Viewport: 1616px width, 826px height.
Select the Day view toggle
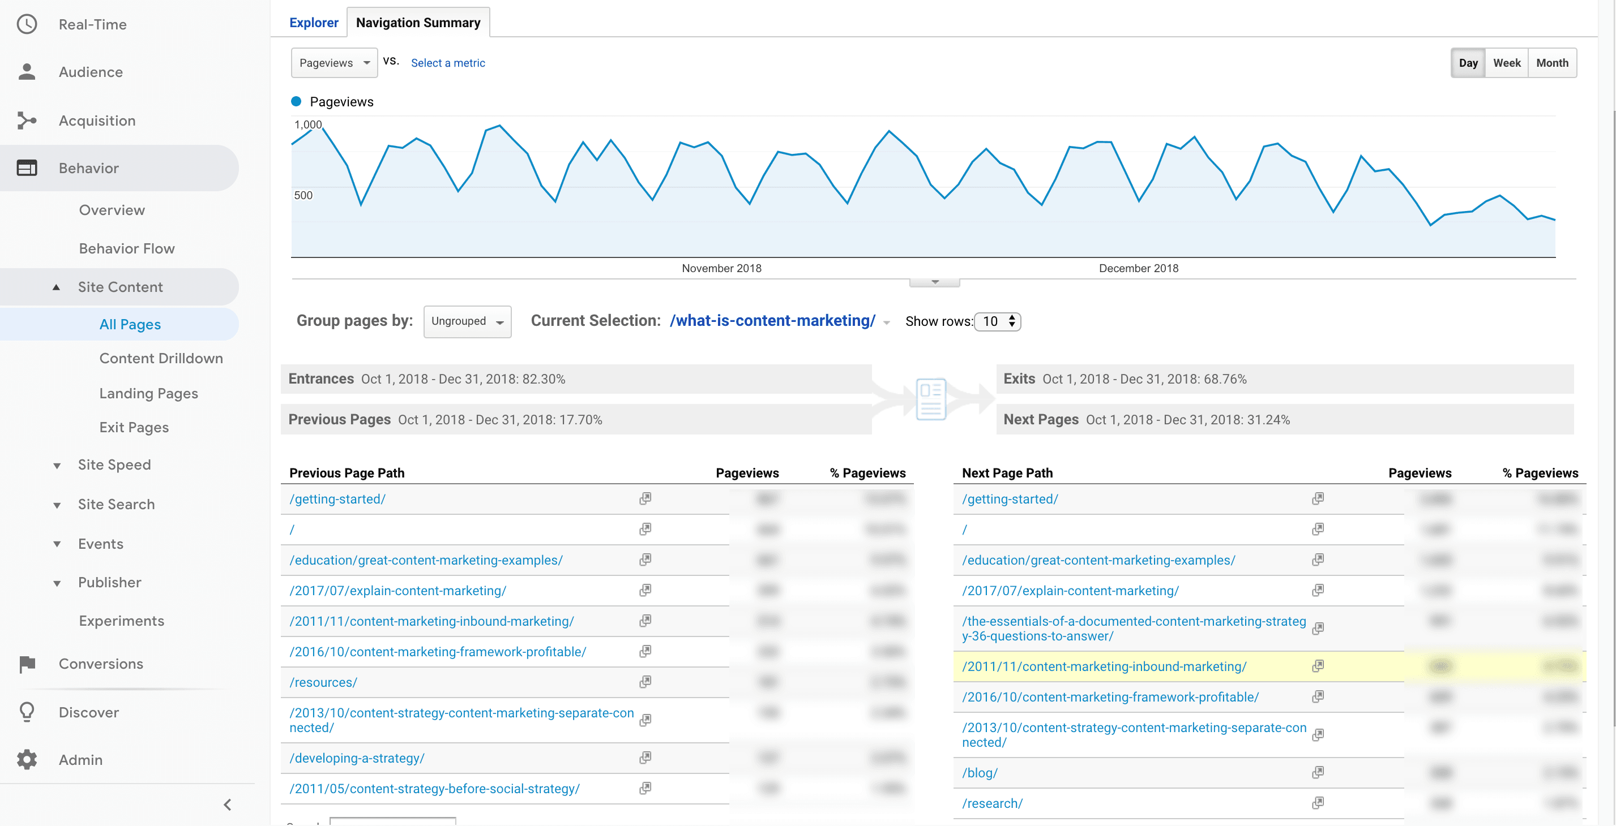click(1468, 62)
